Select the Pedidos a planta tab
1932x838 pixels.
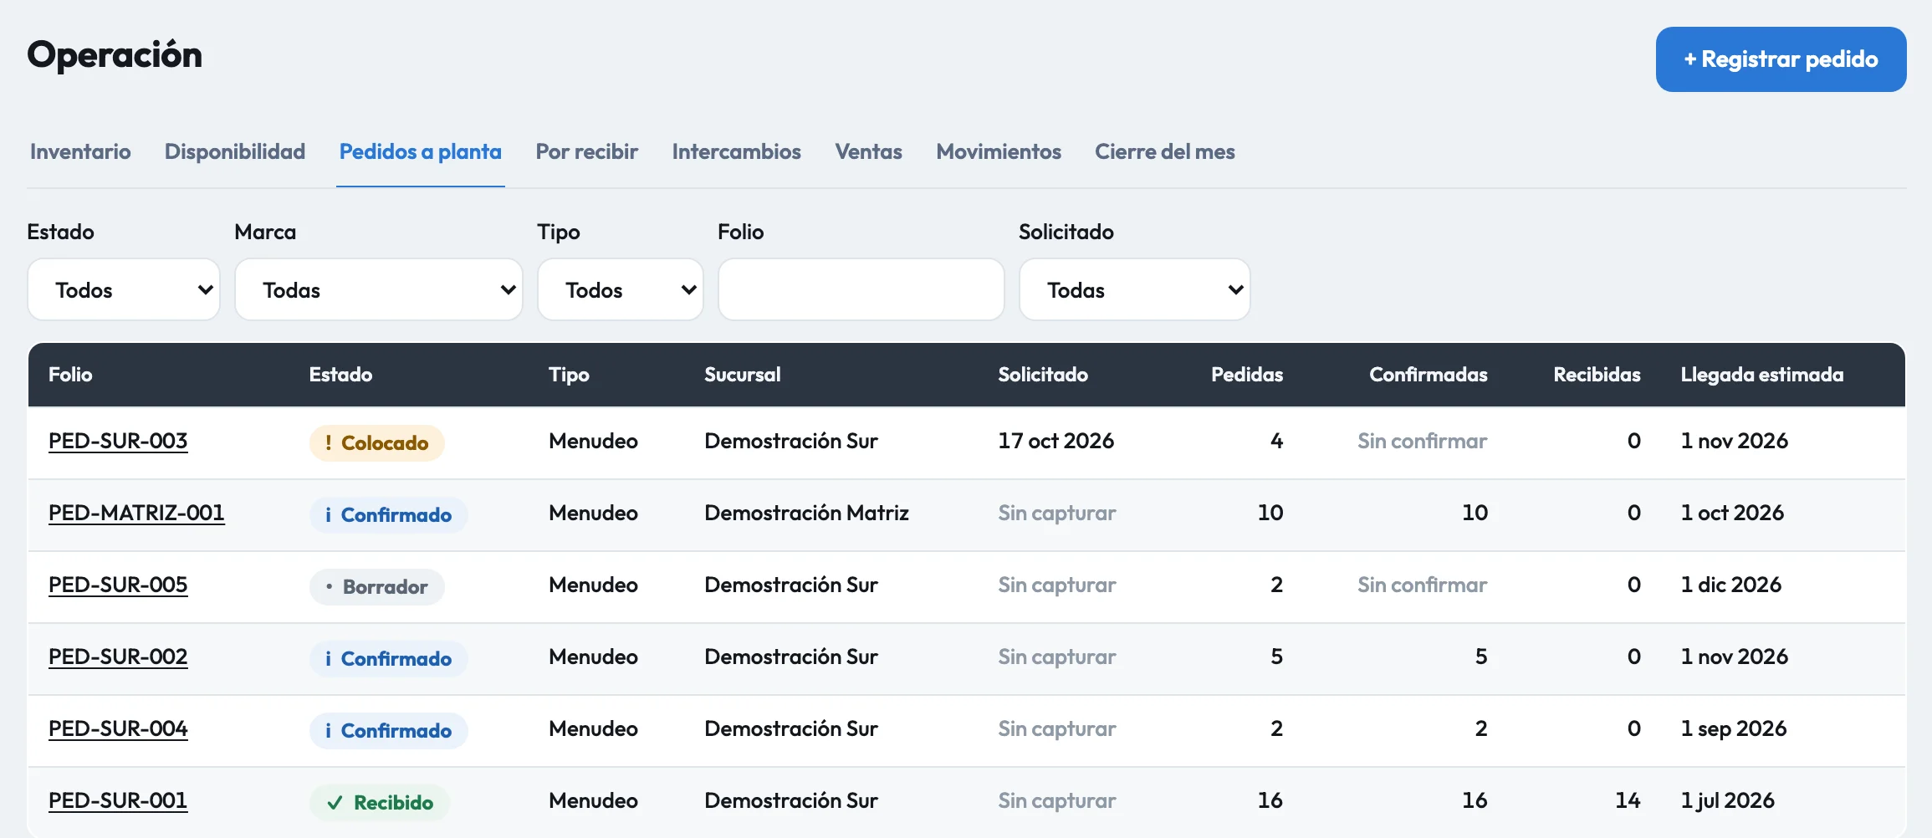click(x=421, y=151)
